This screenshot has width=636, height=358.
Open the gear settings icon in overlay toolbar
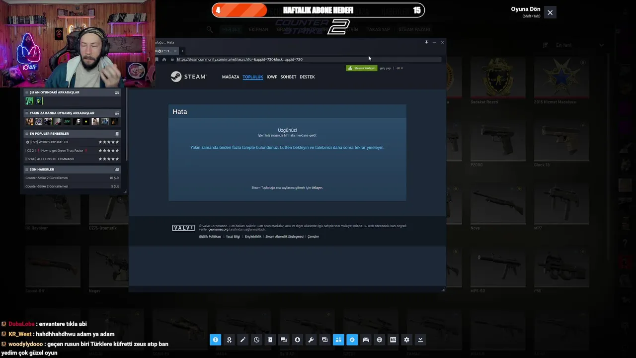click(406, 340)
